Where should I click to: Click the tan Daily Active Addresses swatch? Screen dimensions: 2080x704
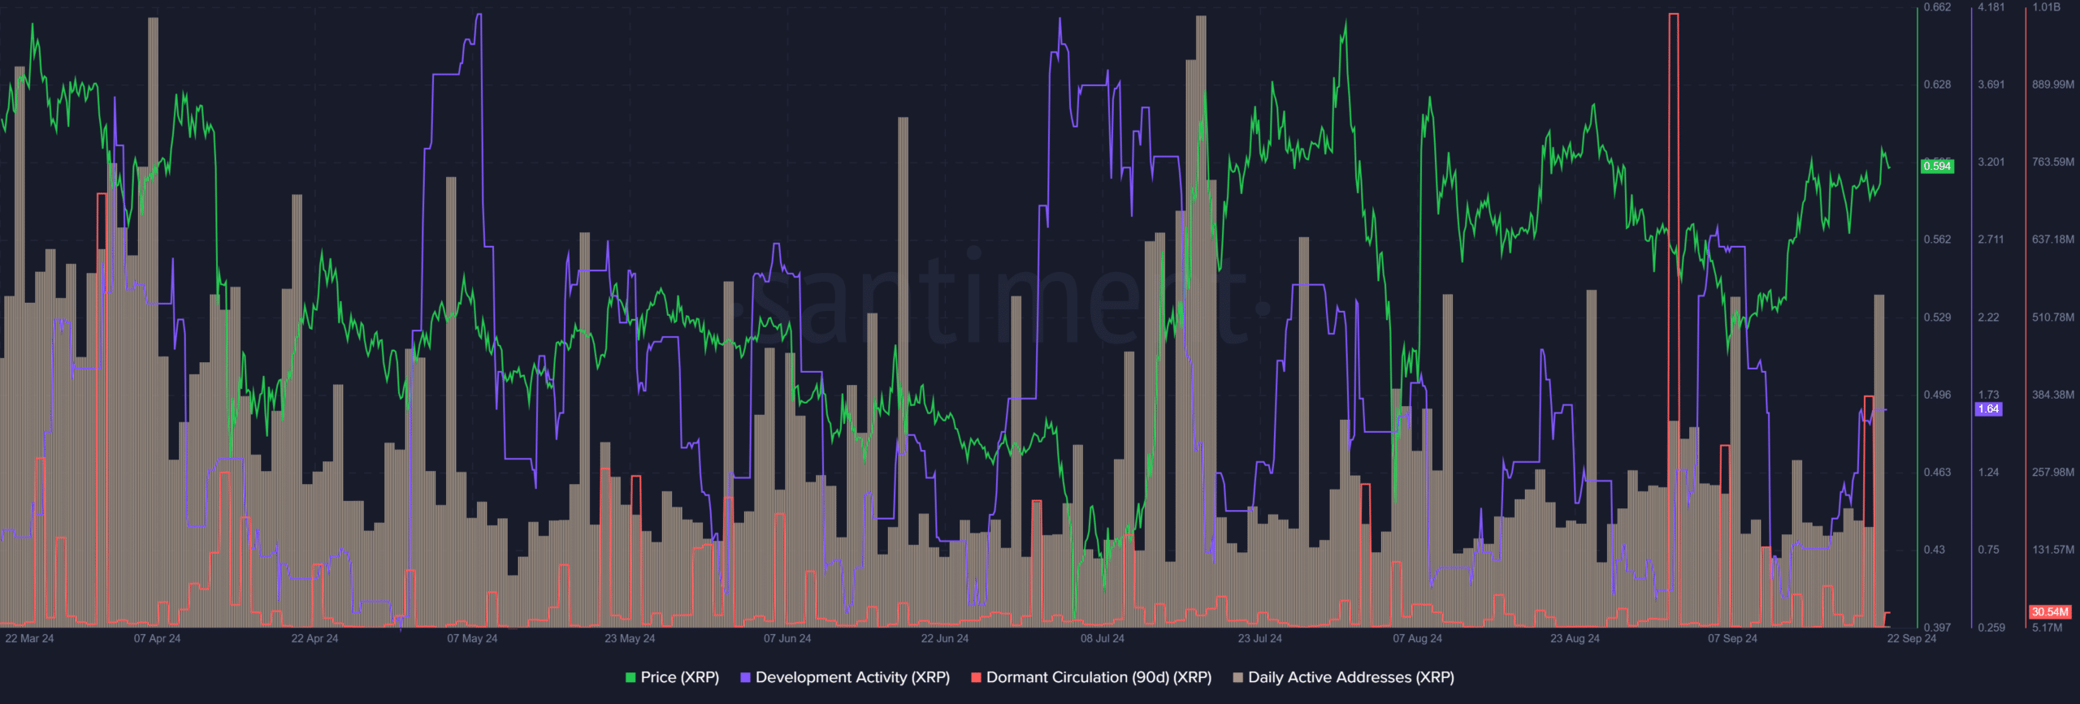click(1237, 677)
